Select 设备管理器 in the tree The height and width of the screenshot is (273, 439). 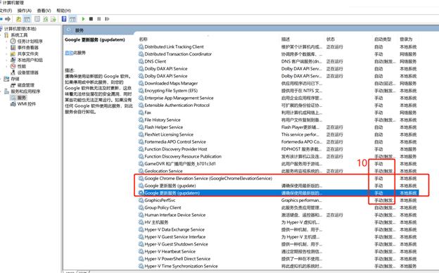click(x=28, y=72)
